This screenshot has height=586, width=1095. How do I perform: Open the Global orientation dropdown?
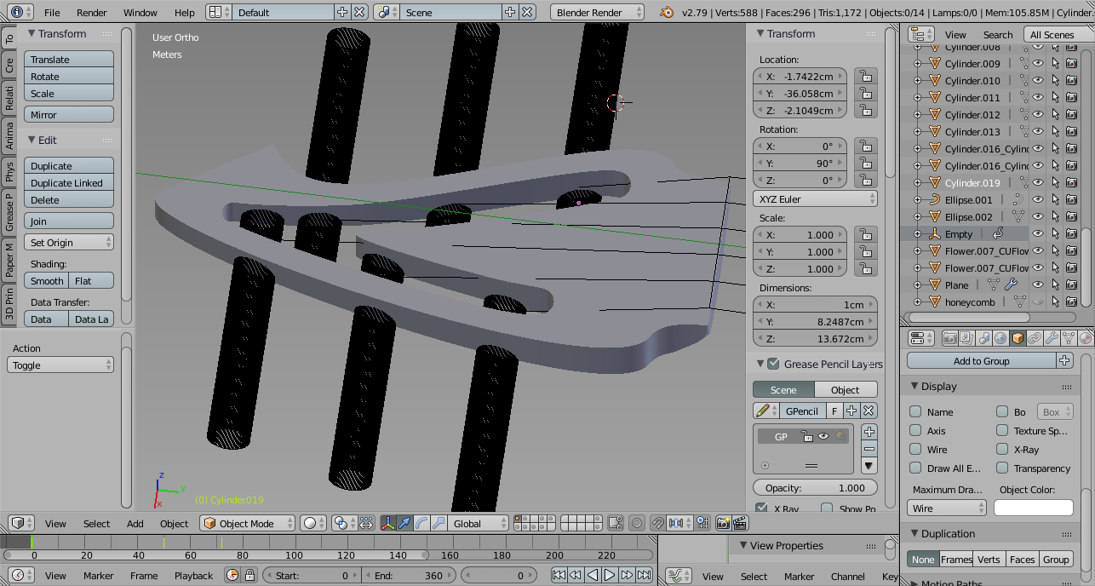(x=479, y=523)
